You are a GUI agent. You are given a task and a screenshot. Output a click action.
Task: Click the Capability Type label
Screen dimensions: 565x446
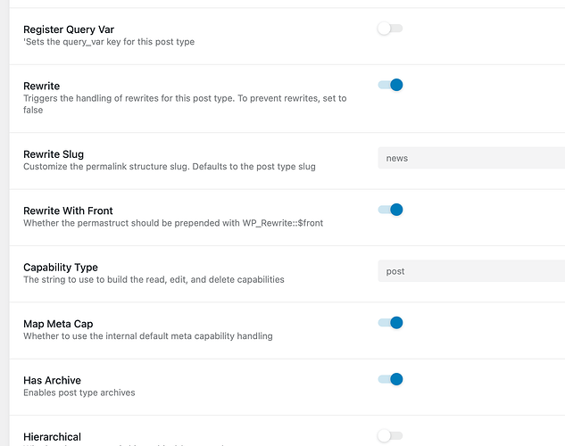click(x=61, y=267)
